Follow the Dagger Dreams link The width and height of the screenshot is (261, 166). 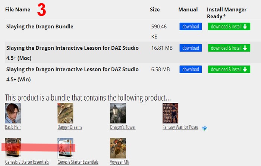point(70,127)
